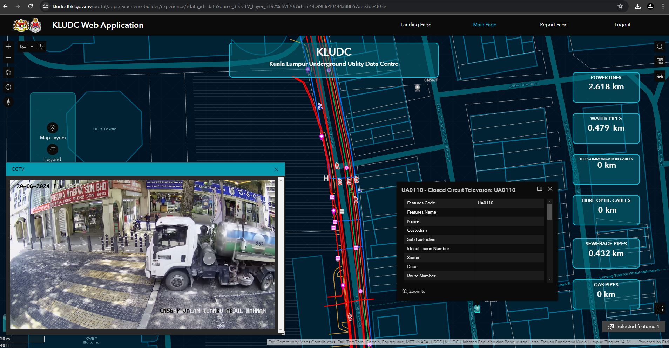
Task: Open the browser profile icon
Action: click(x=650, y=6)
